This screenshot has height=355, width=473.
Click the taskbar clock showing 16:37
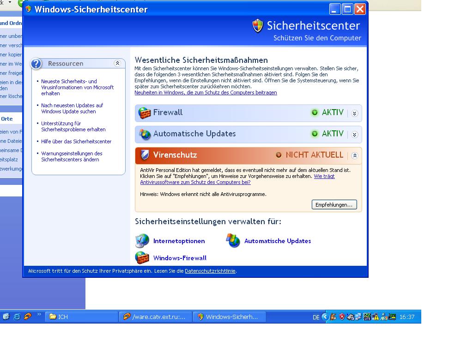click(x=407, y=317)
